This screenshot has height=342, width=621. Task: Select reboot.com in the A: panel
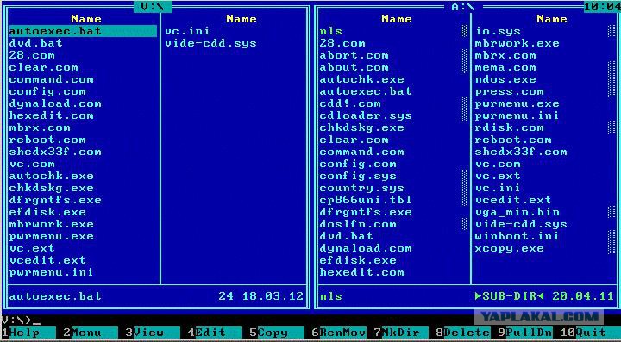pos(513,140)
